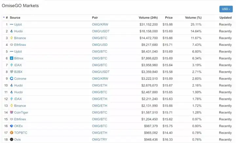Viewport: 236px width, 143px height.
Task: Open the Binance link in row 3
Action: tap(20, 38)
